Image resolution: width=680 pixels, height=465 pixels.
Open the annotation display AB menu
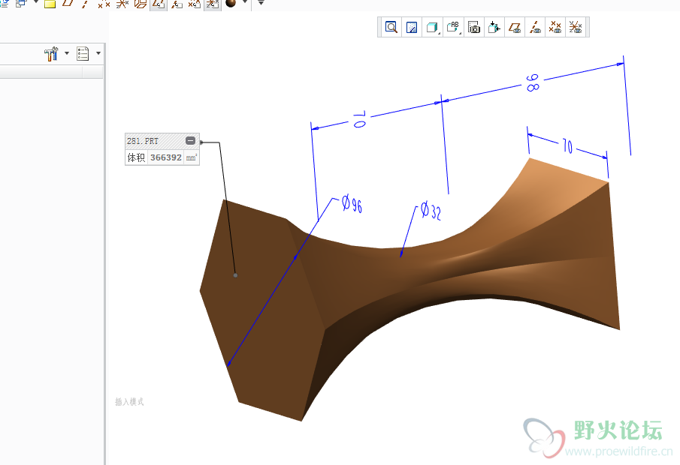pos(453,27)
